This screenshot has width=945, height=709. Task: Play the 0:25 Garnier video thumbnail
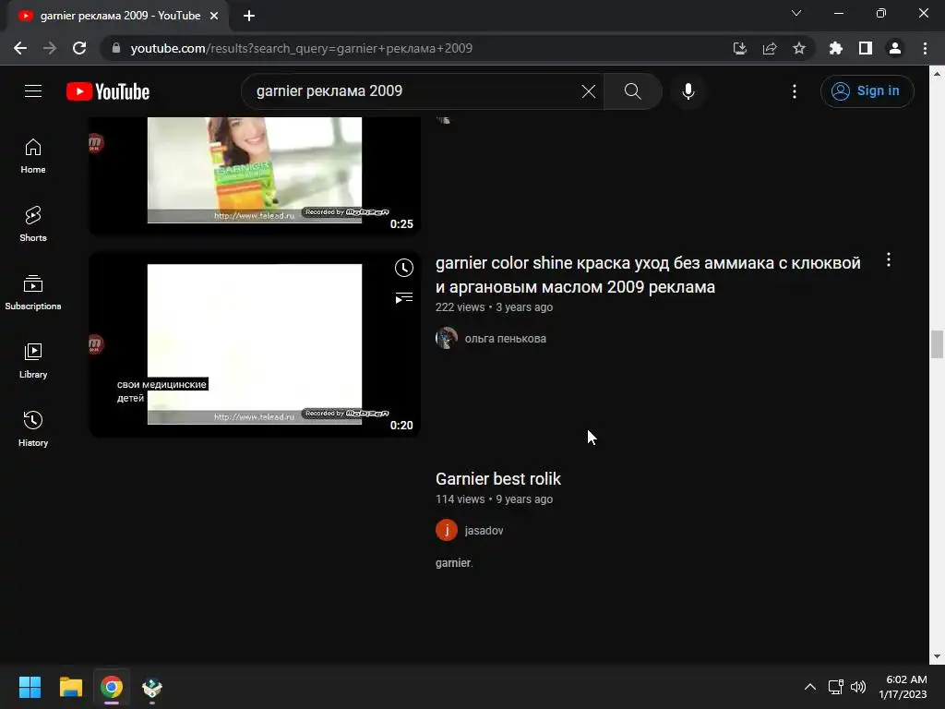tap(255, 175)
